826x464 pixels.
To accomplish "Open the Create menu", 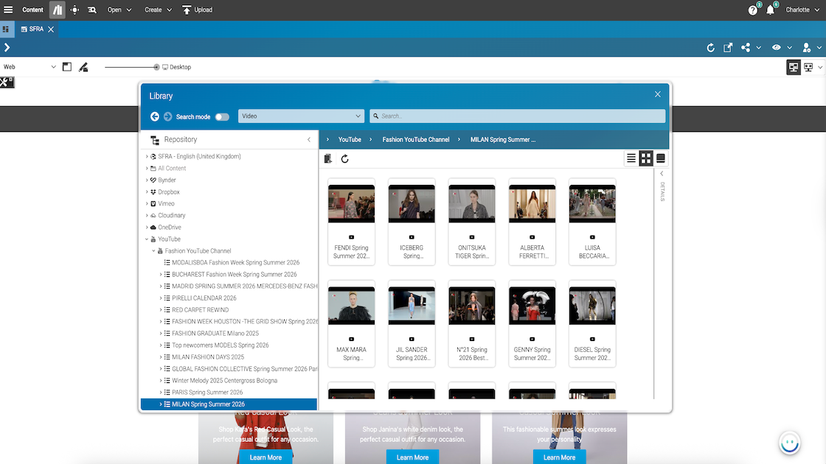I will (x=158, y=10).
